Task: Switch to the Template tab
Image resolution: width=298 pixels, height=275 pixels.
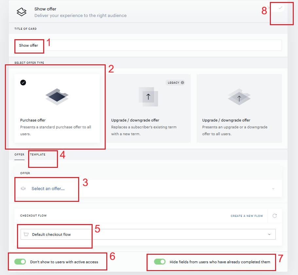Action: click(x=38, y=154)
